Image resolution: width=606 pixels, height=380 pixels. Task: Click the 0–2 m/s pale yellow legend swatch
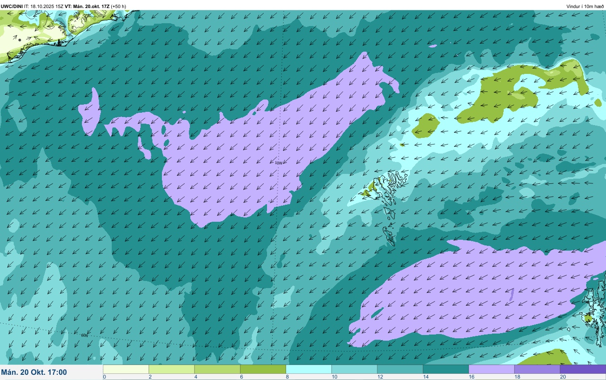click(126, 369)
